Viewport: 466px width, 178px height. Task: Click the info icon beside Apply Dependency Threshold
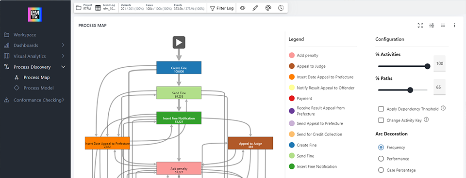[x=443, y=108]
